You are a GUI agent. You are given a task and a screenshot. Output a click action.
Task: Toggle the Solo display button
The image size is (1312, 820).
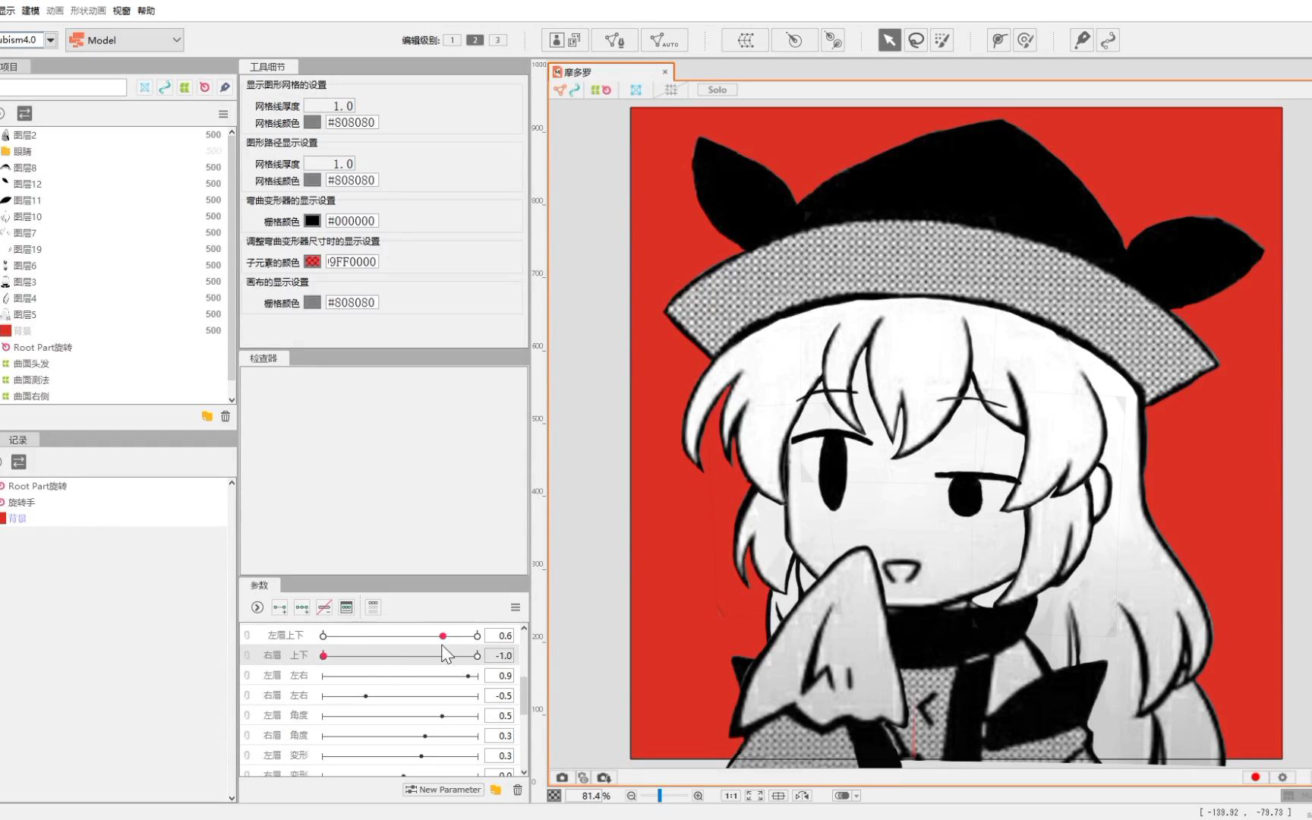pos(717,90)
